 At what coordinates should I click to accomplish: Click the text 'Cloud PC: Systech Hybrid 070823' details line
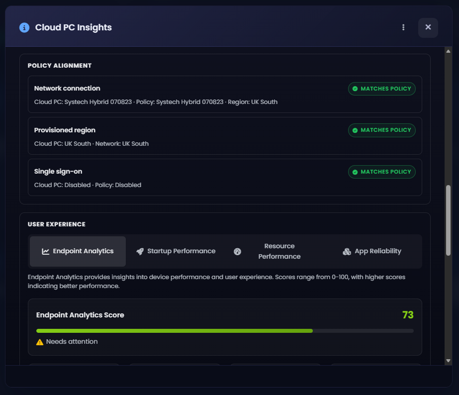(x=156, y=102)
